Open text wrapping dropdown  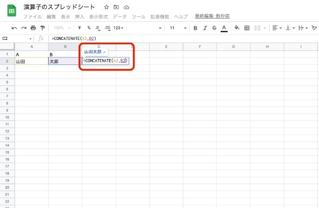click(303, 28)
